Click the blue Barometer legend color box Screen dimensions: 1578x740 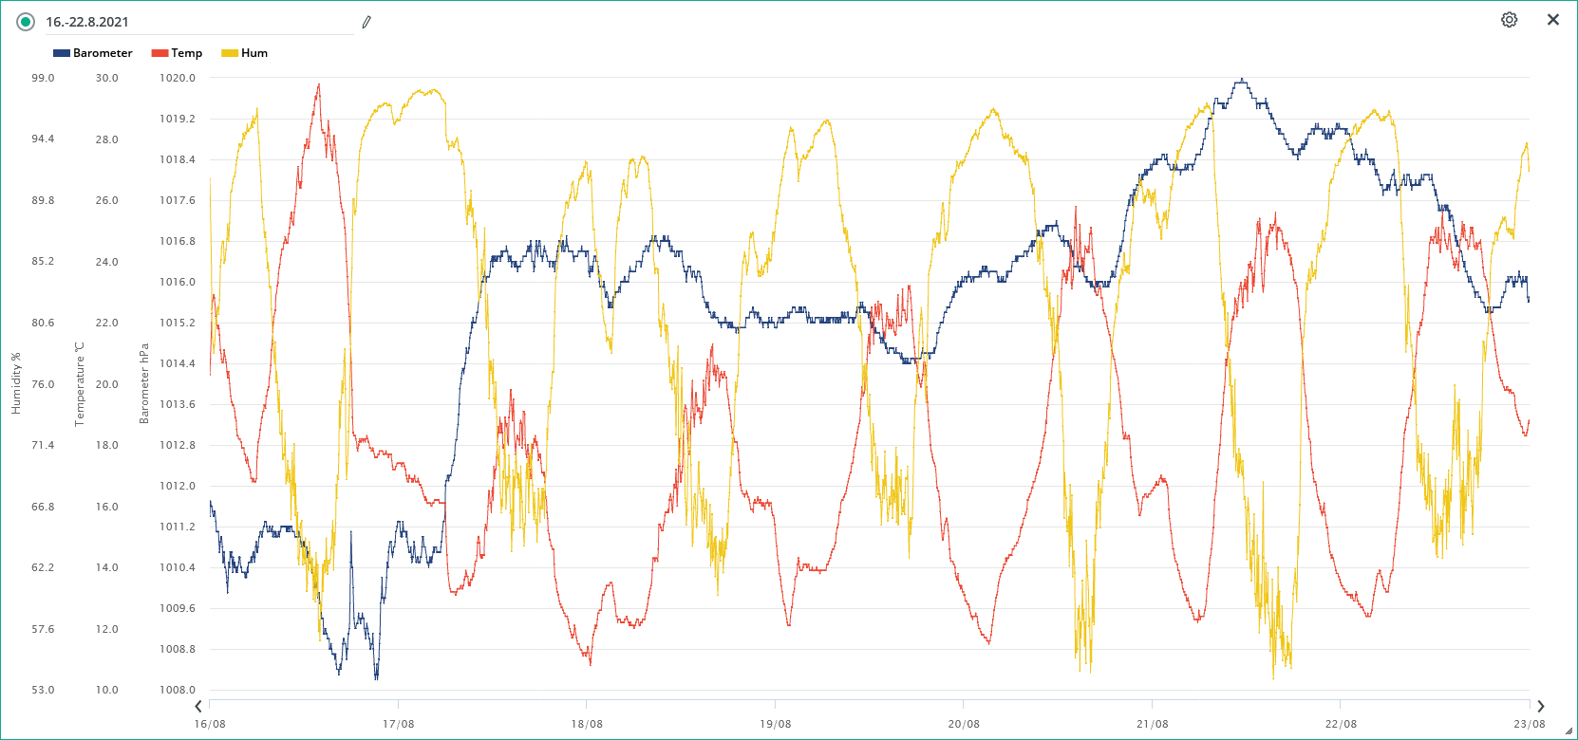coord(62,53)
